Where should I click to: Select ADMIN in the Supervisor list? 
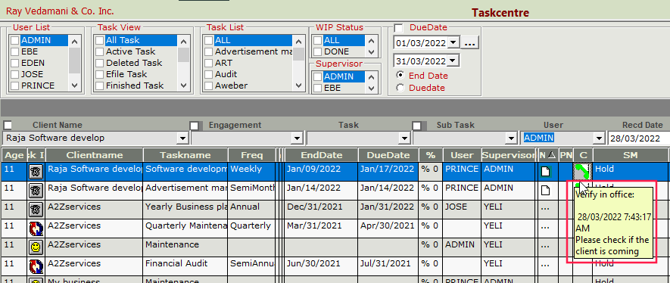tap(338, 76)
